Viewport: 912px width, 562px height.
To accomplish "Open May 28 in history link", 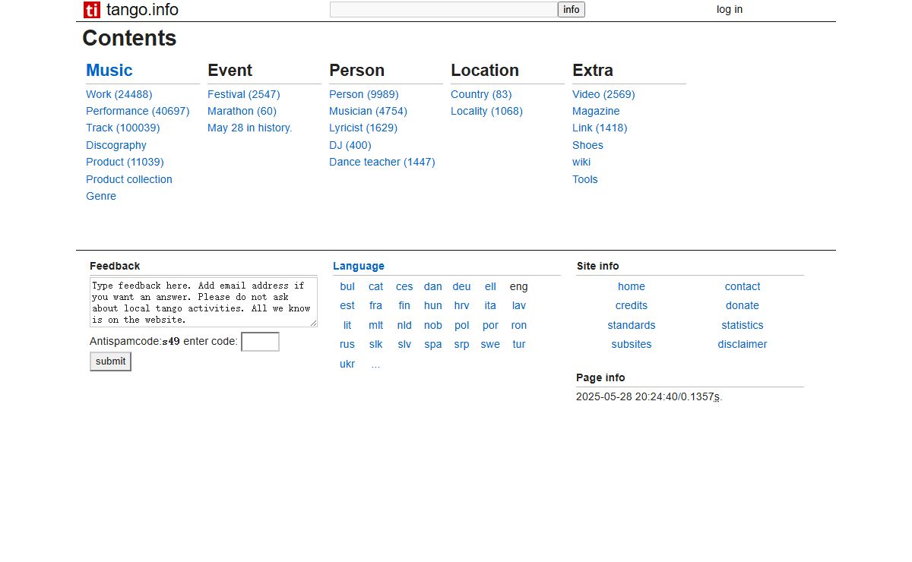I will (250, 128).
